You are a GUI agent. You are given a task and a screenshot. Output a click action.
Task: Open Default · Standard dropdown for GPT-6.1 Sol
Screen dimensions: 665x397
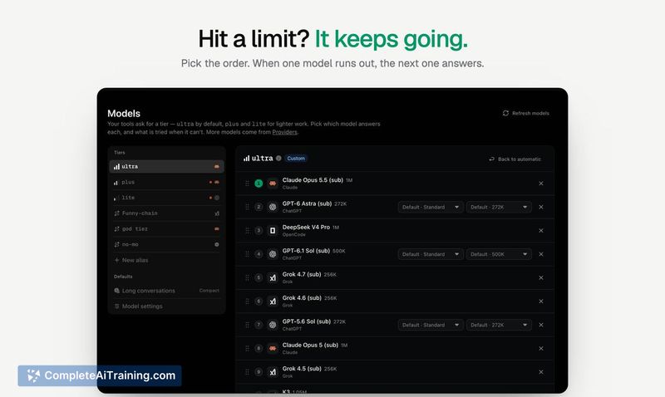pos(430,254)
